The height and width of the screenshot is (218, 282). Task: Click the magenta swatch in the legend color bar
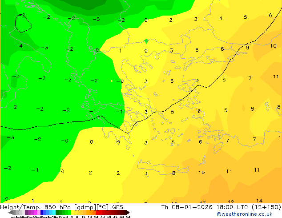point(36,212)
